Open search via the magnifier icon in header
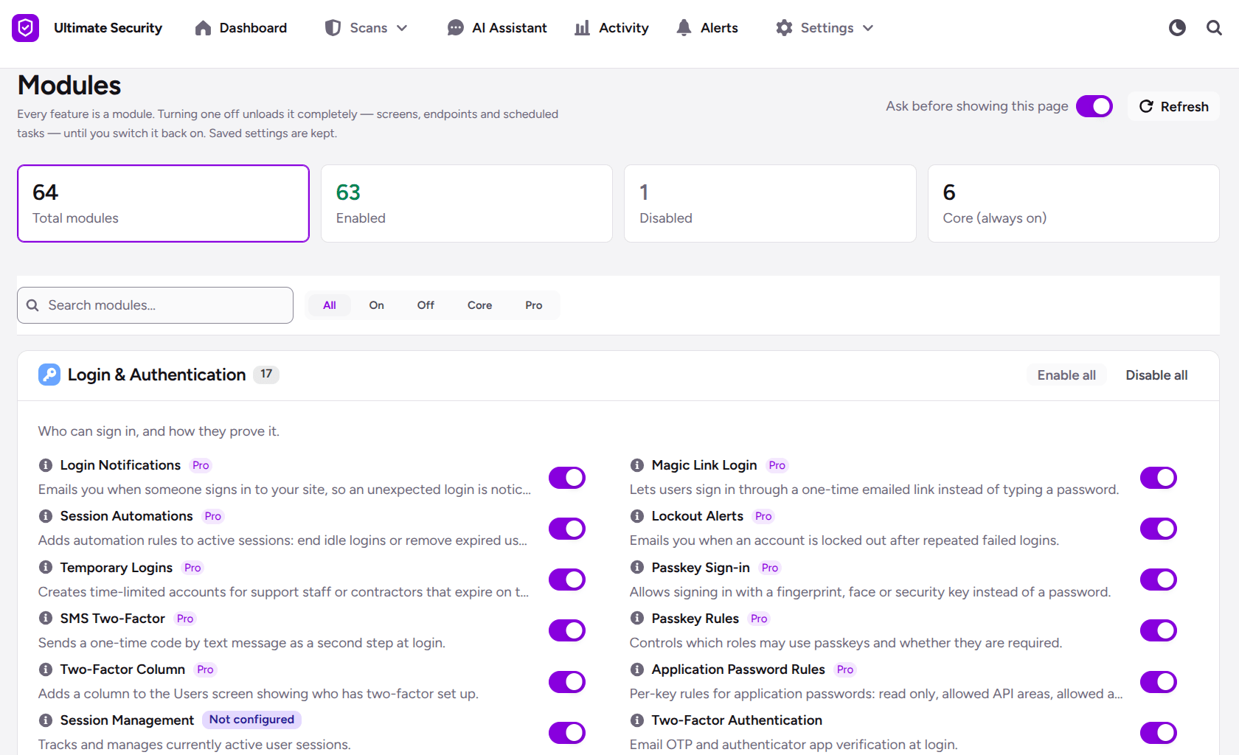Image resolution: width=1239 pixels, height=755 pixels. coord(1214,28)
